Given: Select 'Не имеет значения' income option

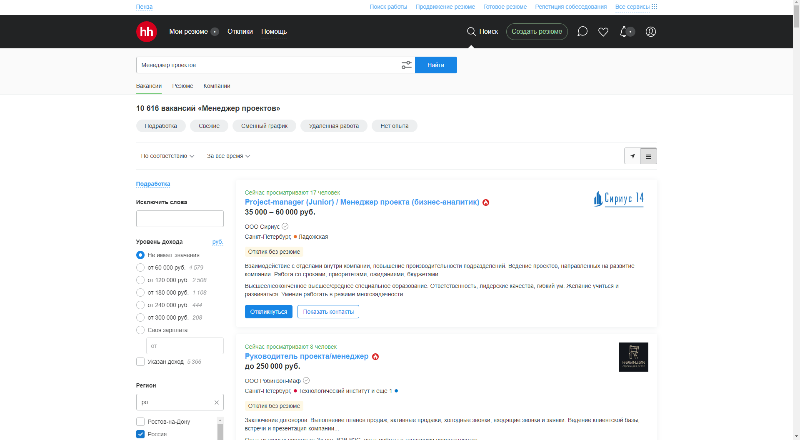Looking at the screenshot, I should (140, 255).
